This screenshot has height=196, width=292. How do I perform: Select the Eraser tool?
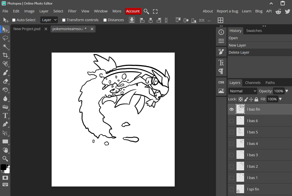click(x=5, y=81)
